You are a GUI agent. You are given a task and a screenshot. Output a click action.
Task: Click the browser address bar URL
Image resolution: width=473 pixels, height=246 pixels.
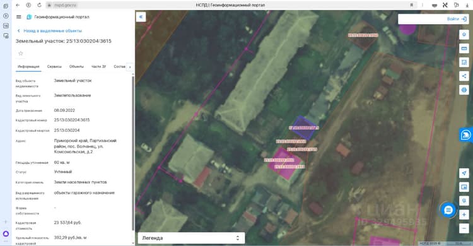pos(65,5)
